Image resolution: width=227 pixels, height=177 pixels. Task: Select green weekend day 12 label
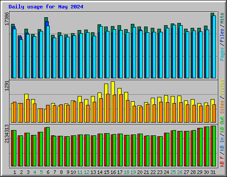pos(86,172)
